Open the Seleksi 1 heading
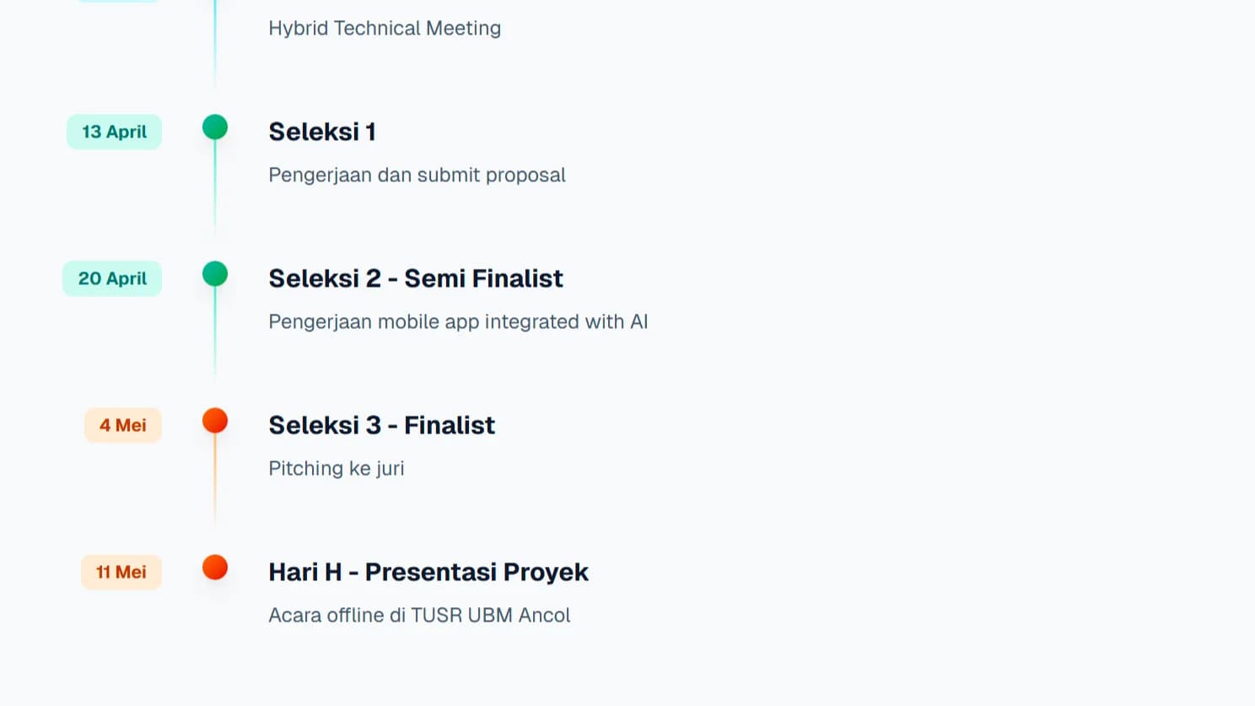This screenshot has width=1255, height=706. point(322,132)
